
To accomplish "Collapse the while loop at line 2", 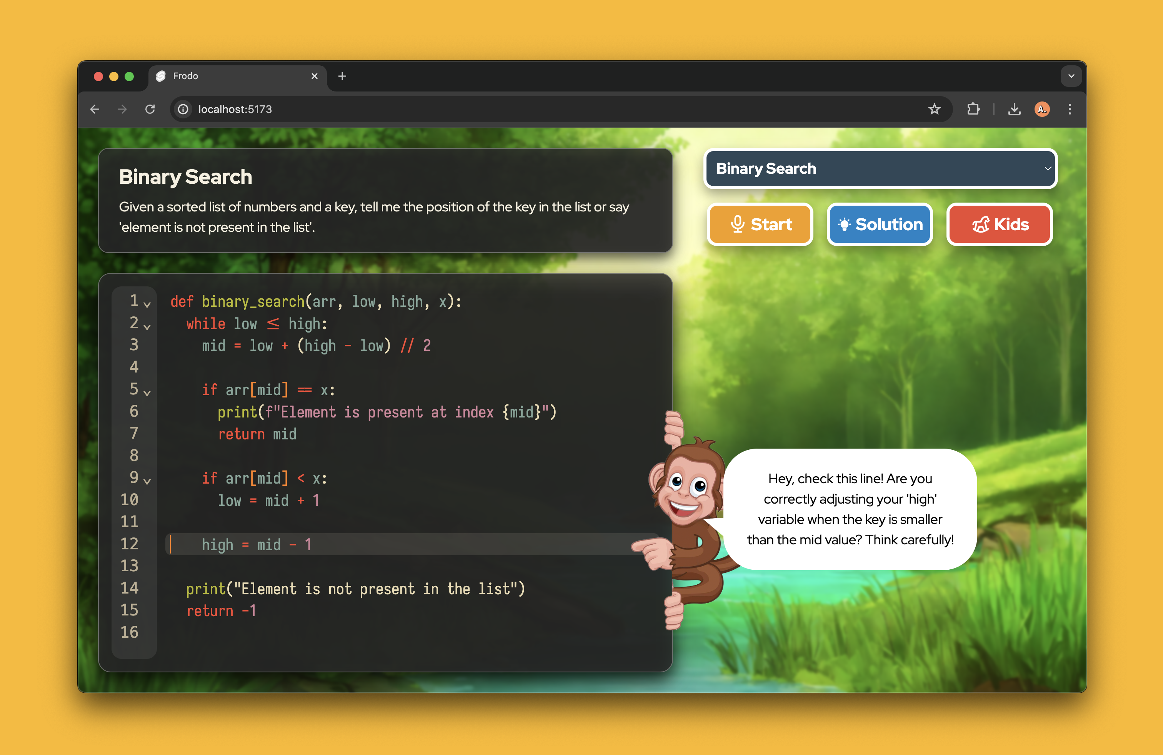I will (147, 326).
